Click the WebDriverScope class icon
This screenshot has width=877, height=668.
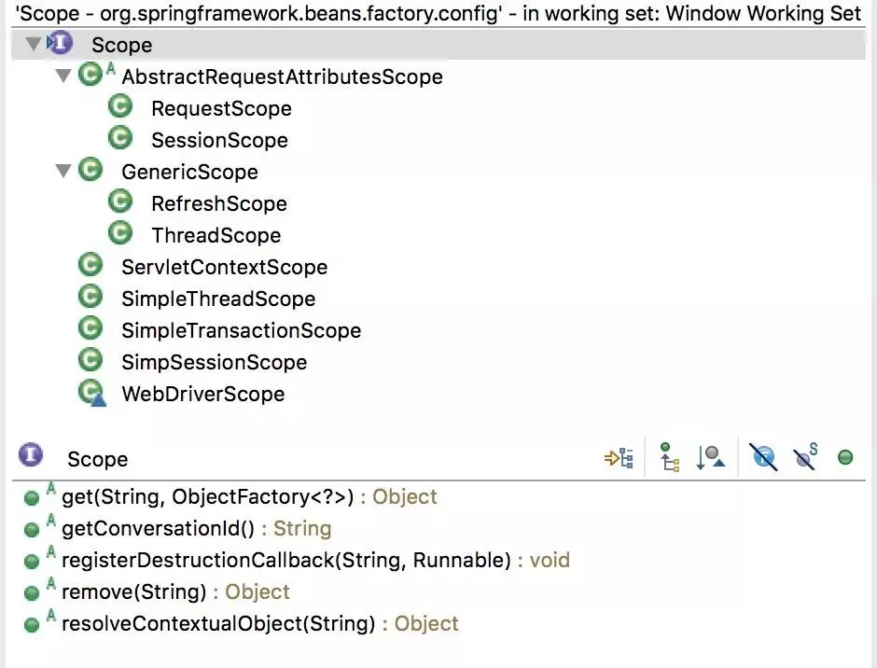tap(91, 393)
